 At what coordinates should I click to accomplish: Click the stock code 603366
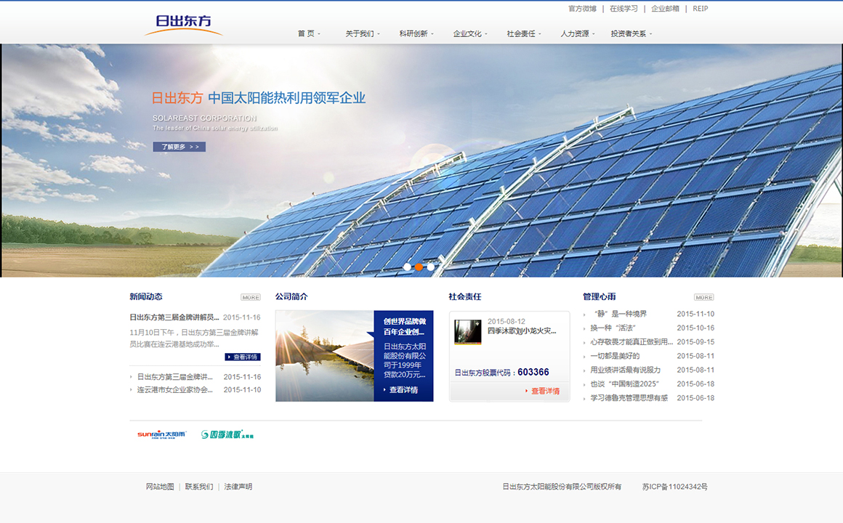(533, 372)
